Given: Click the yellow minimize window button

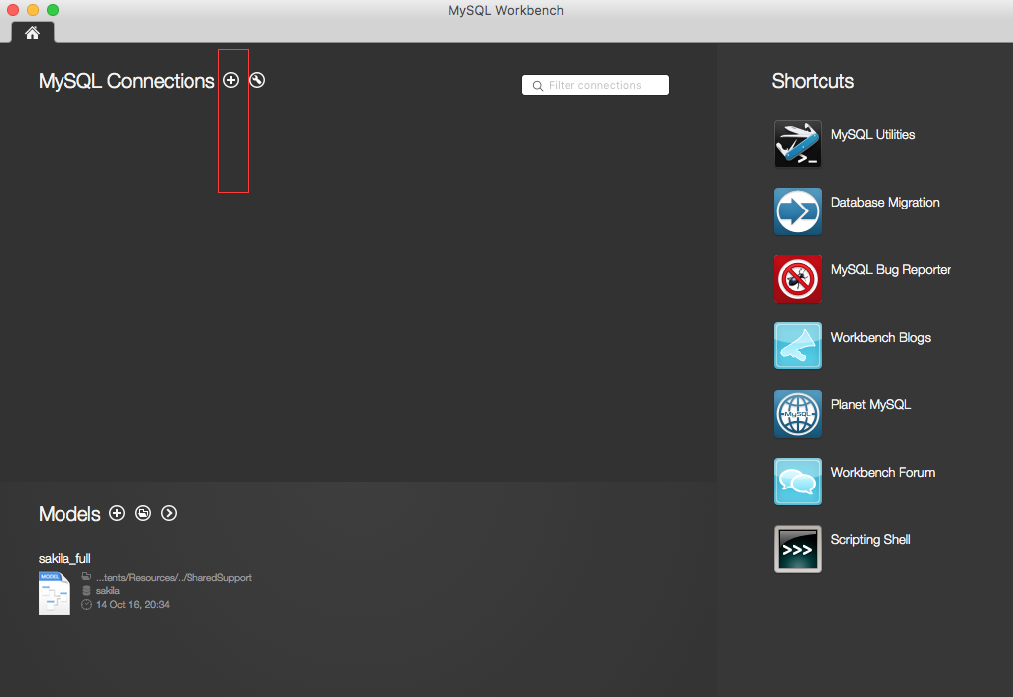Looking at the screenshot, I should (x=33, y=10).
